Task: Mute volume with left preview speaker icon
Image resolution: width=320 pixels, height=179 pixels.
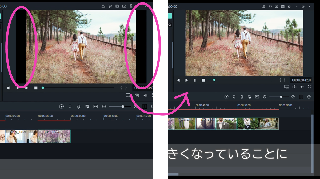Action: coord(145,95)
